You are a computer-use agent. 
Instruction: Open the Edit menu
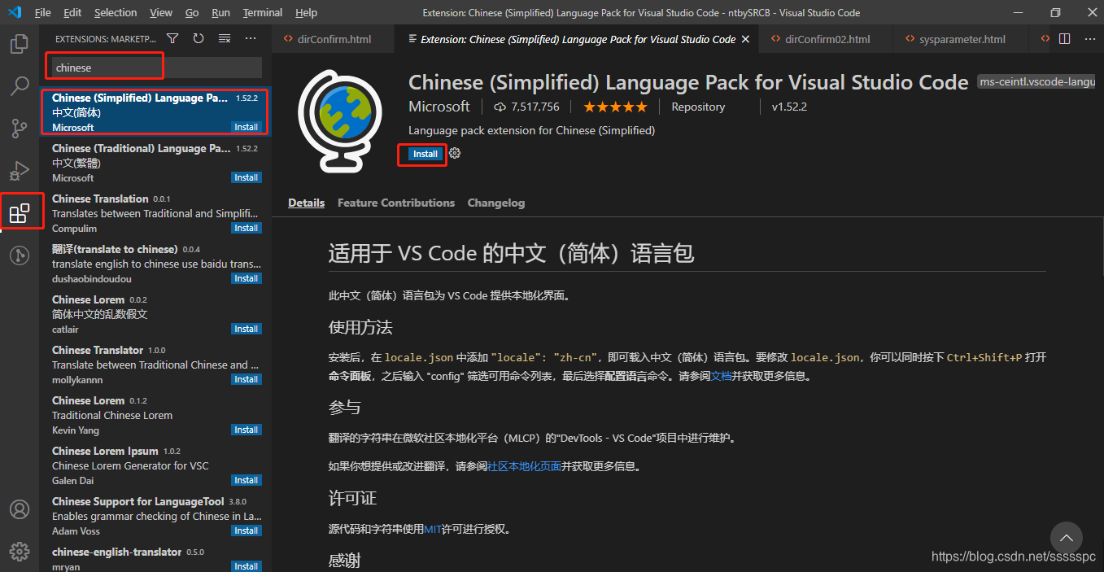(72, 12)
